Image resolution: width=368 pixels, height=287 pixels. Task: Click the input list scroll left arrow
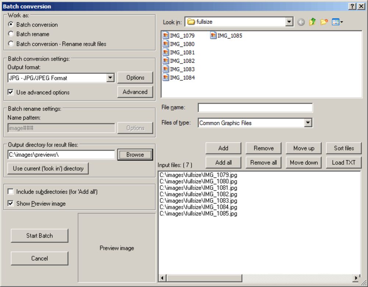coord(162,278)
